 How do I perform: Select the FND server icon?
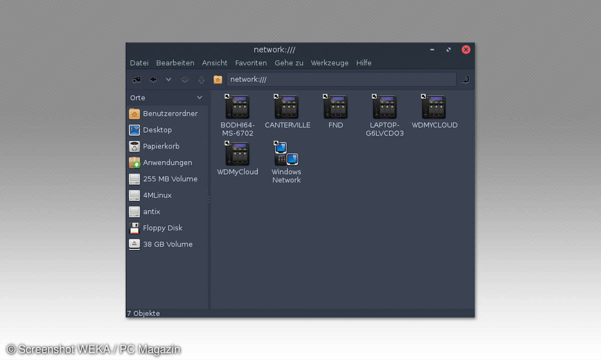point(336,107)
